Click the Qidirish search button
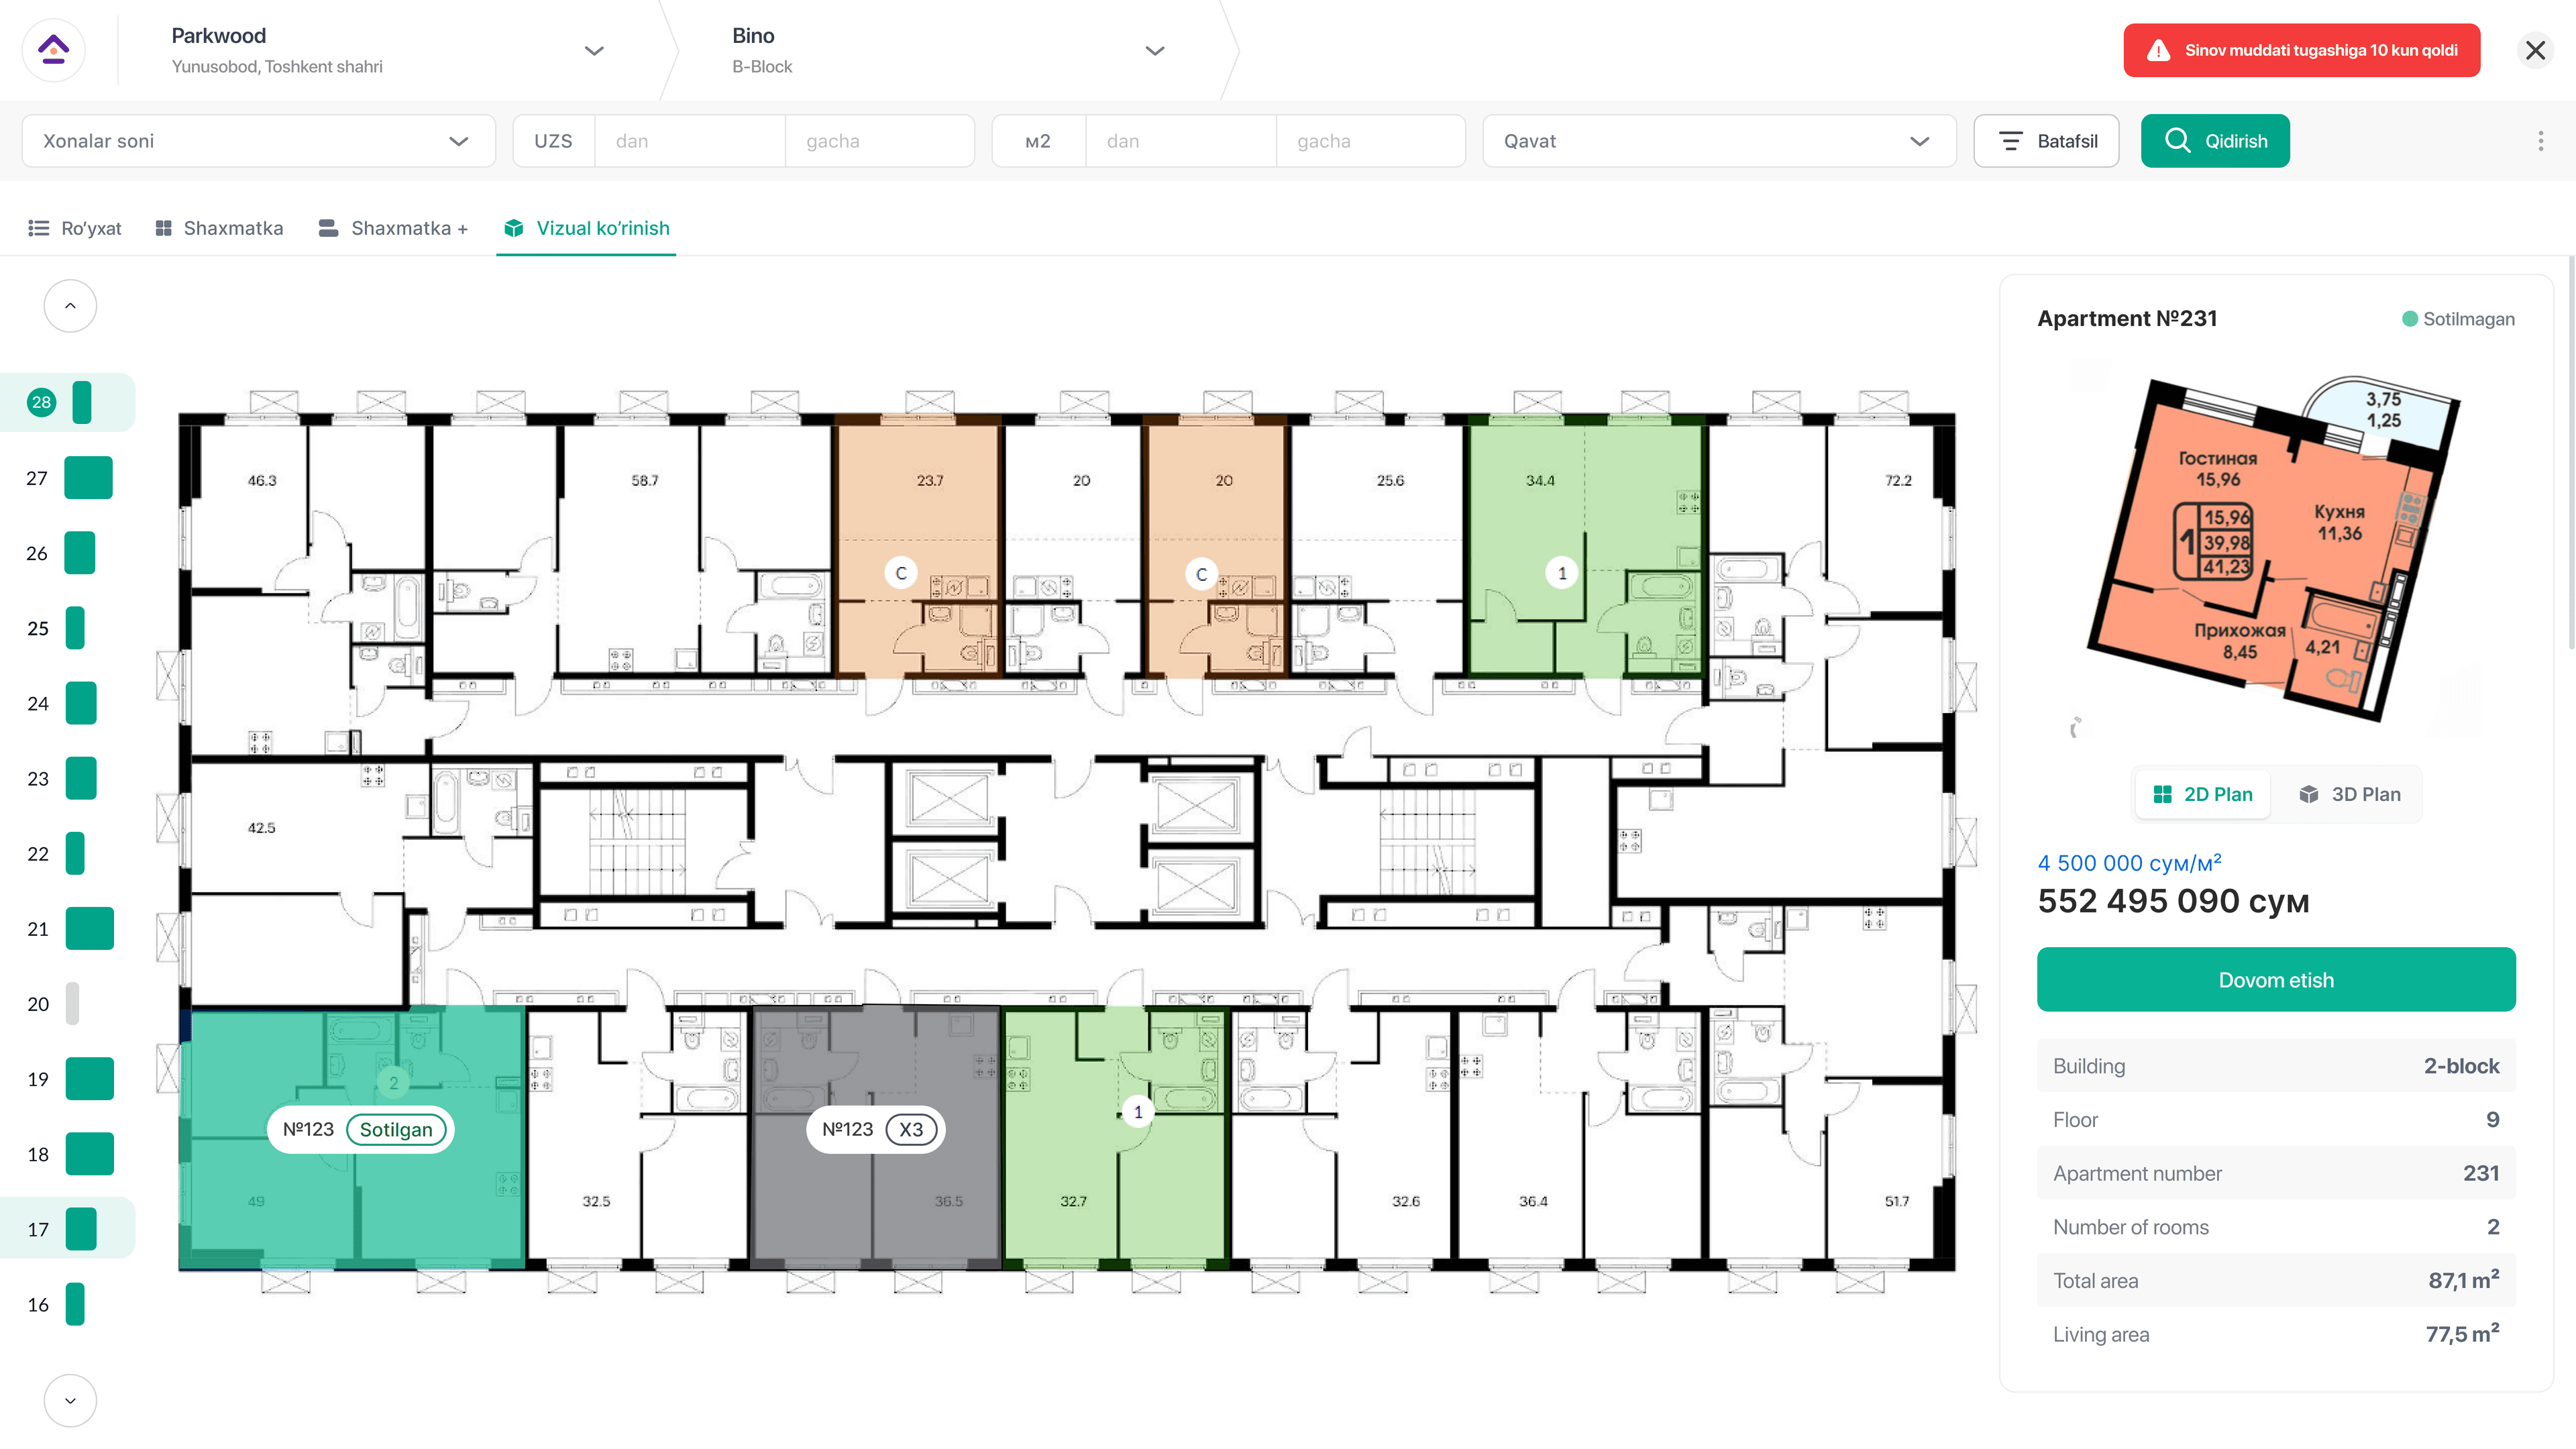Screen dimensions: 2576x1449 (x=2215, y=141)
